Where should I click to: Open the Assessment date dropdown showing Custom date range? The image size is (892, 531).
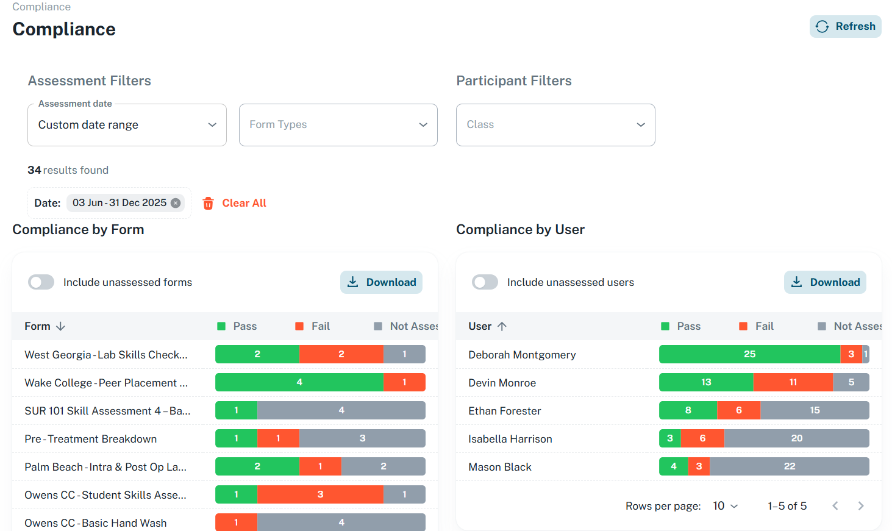pos(127,125)
